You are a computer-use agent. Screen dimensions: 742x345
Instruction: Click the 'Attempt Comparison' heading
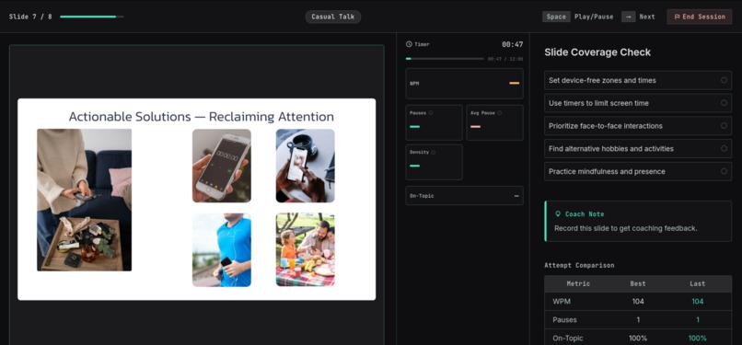click(579, 265)
